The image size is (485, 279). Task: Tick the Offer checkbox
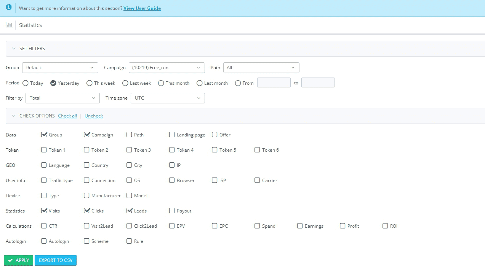214,135
